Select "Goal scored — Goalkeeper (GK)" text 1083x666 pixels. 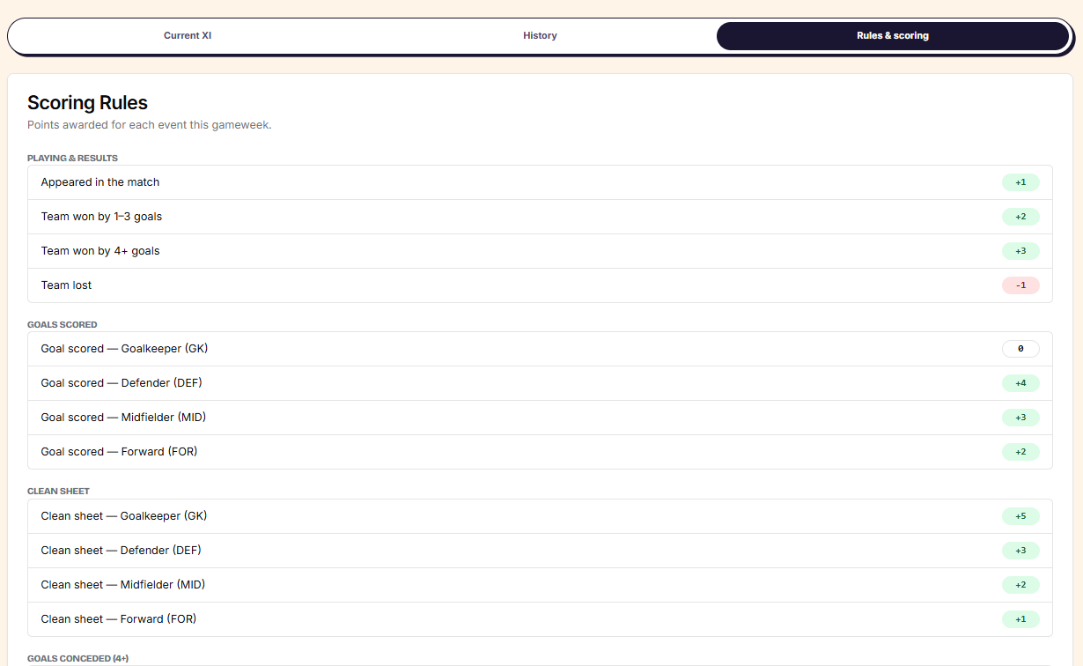tap(124, 349)
